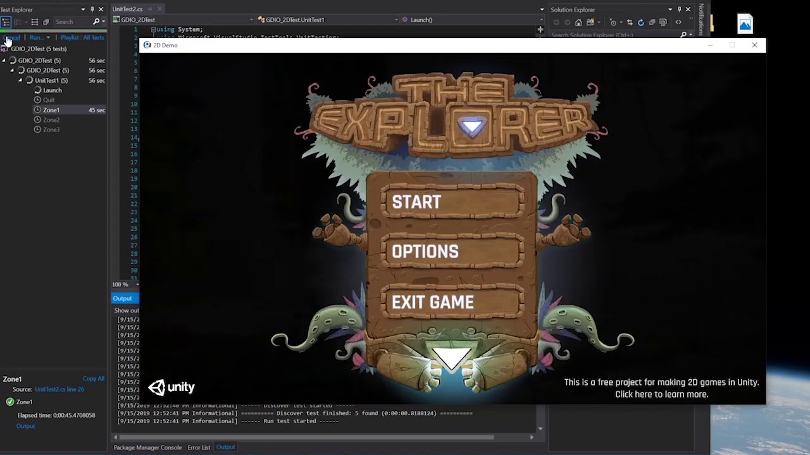Viewport: 810px width, 455px height.
Task: Collapse the using directives region toggle
Action: point(153,30)
